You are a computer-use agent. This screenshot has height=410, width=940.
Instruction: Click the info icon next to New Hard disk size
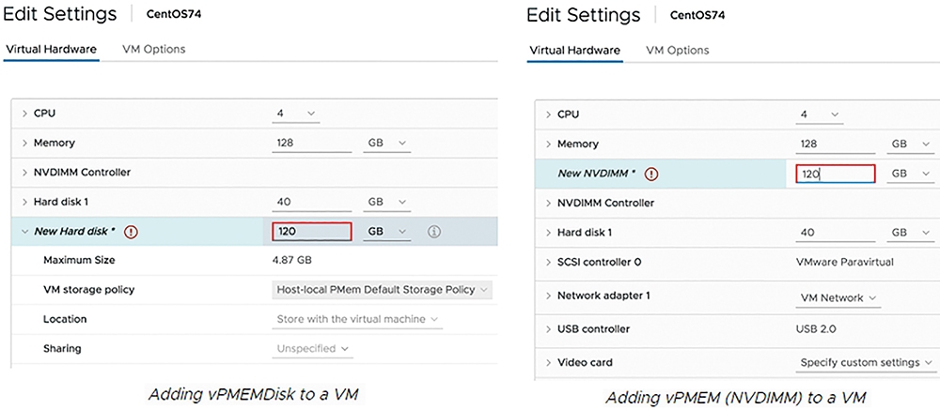(x=434, y=232)
